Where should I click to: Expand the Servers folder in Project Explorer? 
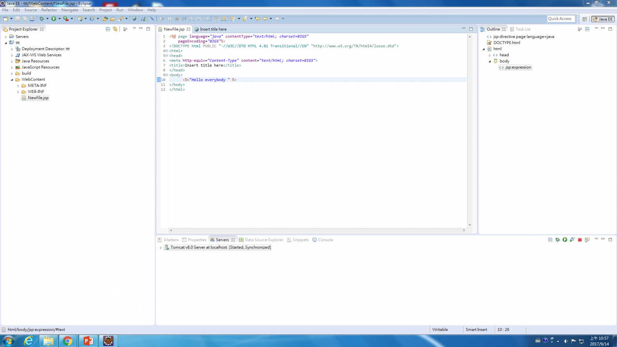(6, 37)
